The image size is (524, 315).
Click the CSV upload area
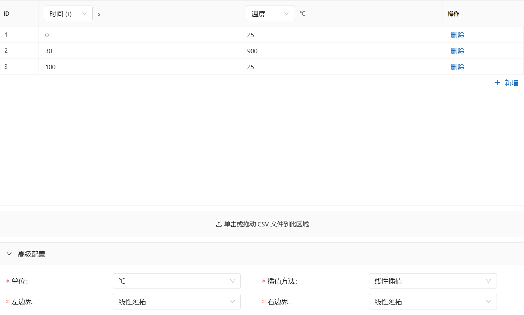[262, 224]
